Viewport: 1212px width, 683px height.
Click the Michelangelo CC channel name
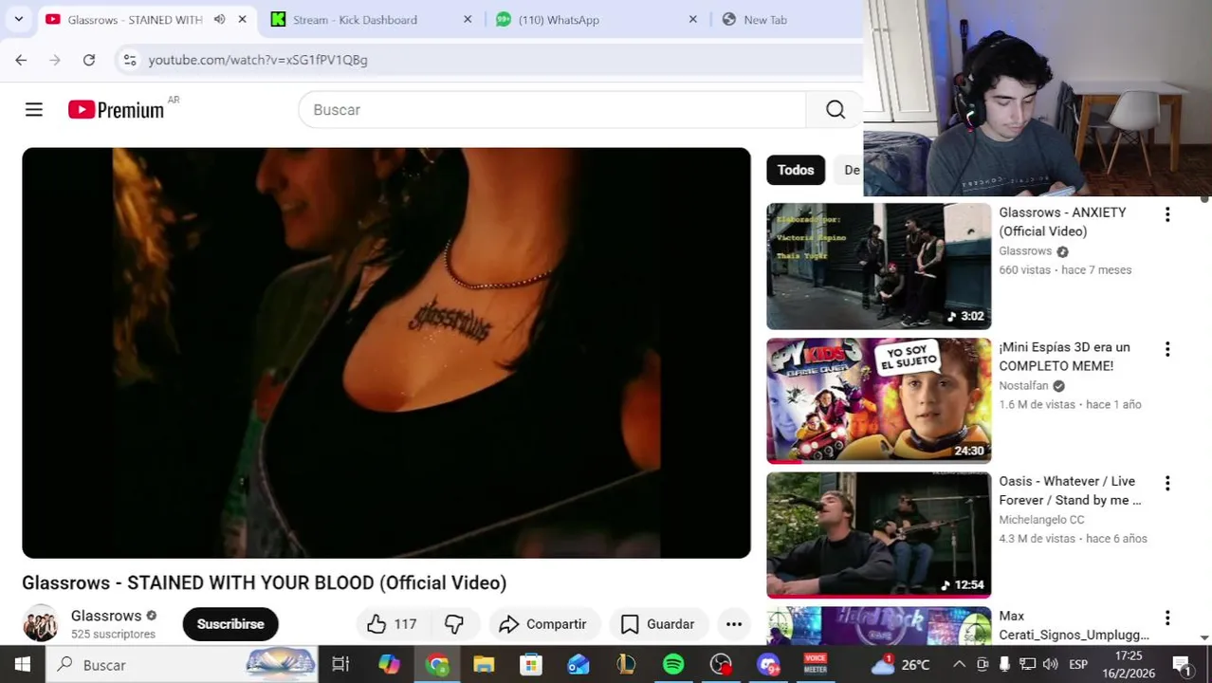point(1041,520)
